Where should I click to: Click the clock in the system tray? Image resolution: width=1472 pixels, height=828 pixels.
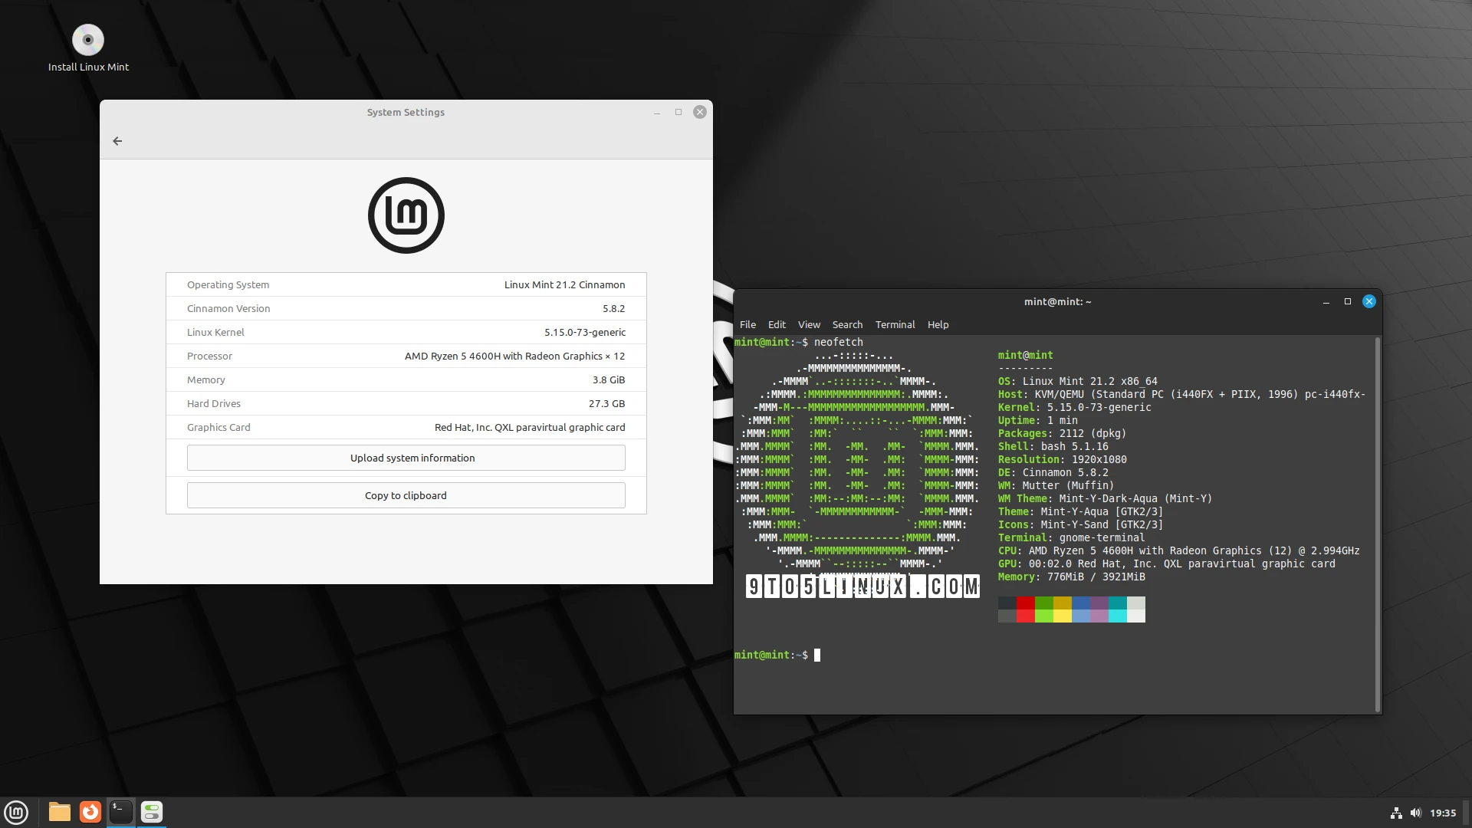(1444, 813)
